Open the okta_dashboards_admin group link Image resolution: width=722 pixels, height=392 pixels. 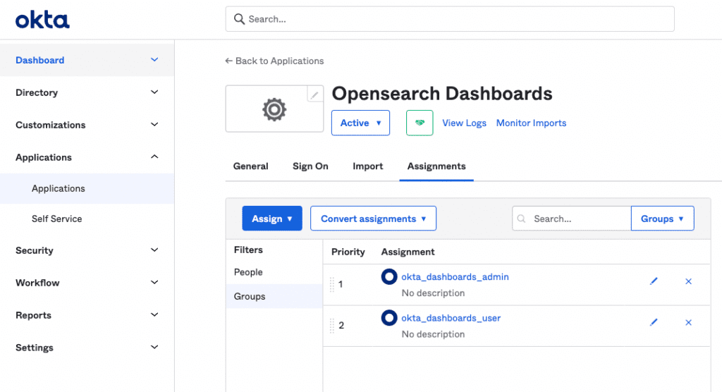[455, 277]
